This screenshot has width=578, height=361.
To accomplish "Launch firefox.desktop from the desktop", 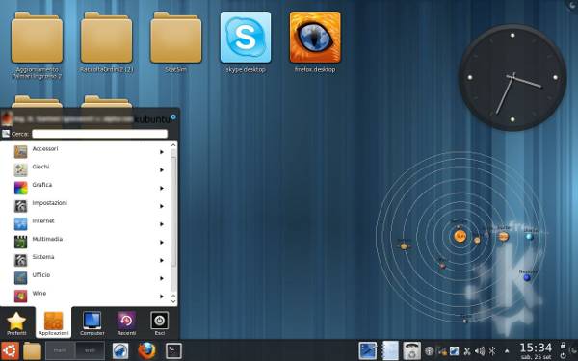I will tap(315, 38).
